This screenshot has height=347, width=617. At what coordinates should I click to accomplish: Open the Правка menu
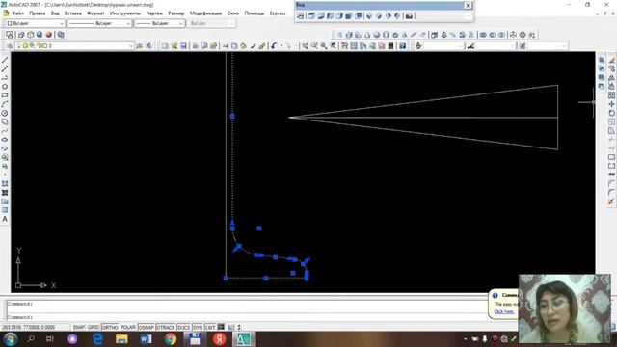(x=37, y=13)
